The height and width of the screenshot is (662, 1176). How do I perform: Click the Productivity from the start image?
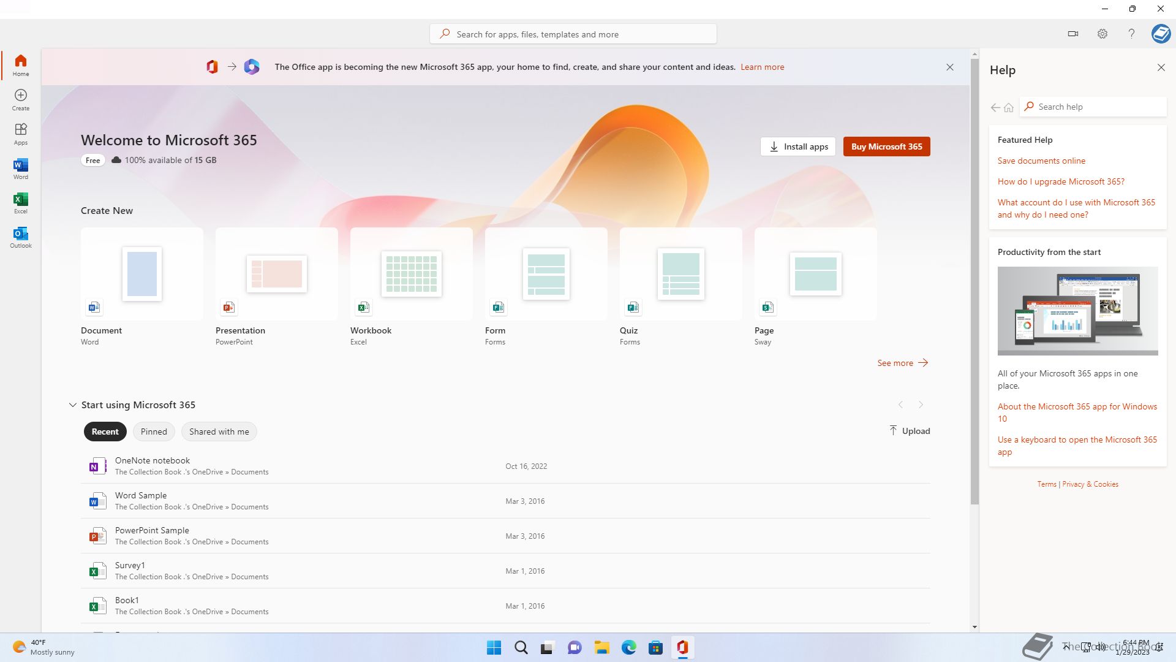(1077, 311)
